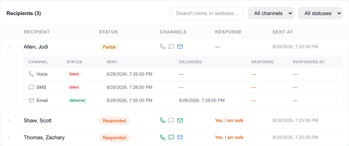Click the Delivered column header in detail table
Image resolution: width=349 pixels, height=146 pixels.
coord(190,62)
